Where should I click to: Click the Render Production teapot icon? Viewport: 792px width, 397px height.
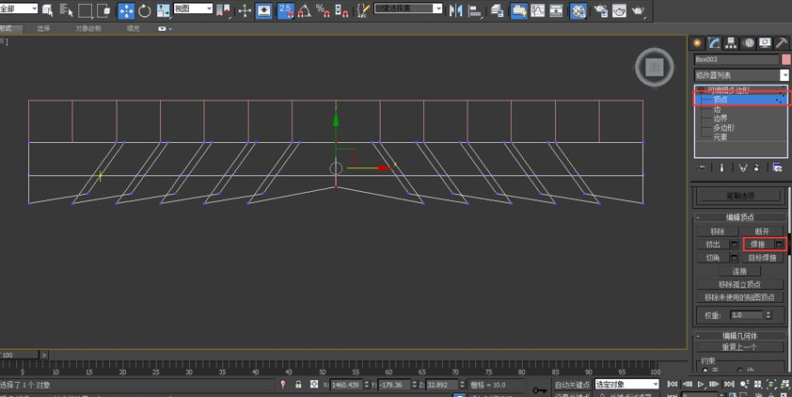639,10
